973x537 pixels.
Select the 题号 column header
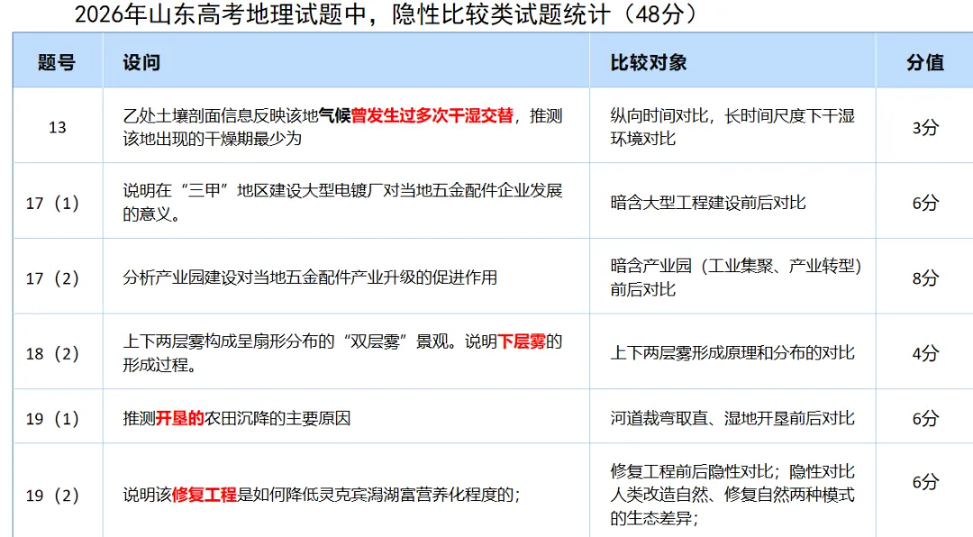(57, 62)
